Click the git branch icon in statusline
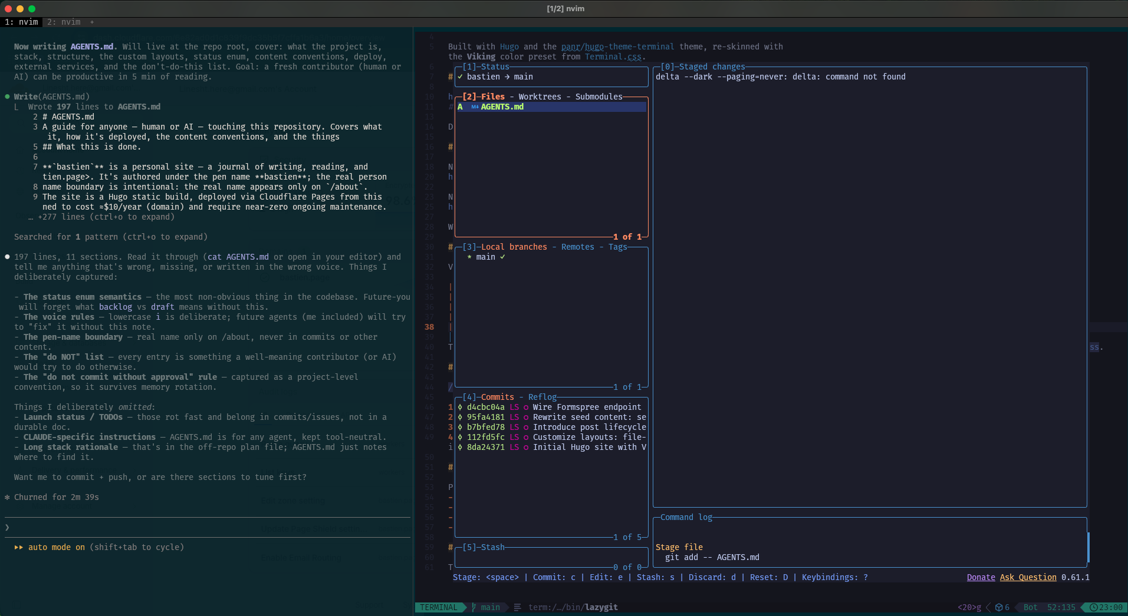The image size is (1128, 616). click(473, 607)
